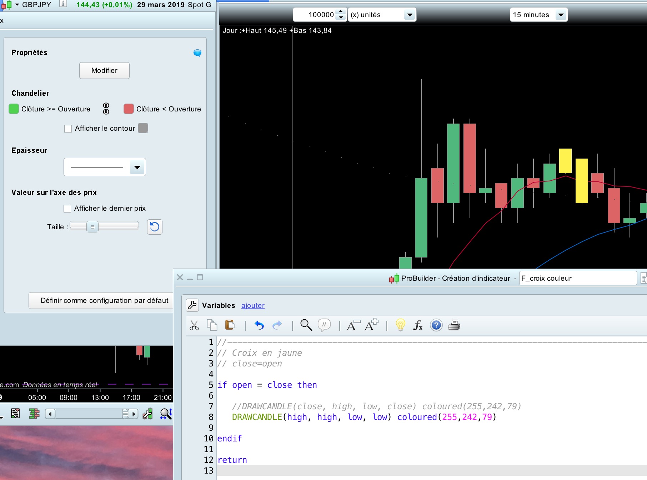Toggle comment using the speech bubble icon
The width and height of the screenshot is (647, 480).
click(324, 325)
